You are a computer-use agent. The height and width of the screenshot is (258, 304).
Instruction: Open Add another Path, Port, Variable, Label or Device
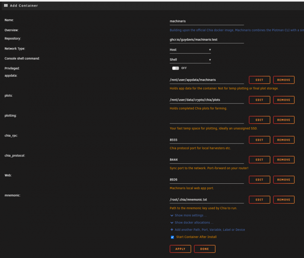coord(210,230)
